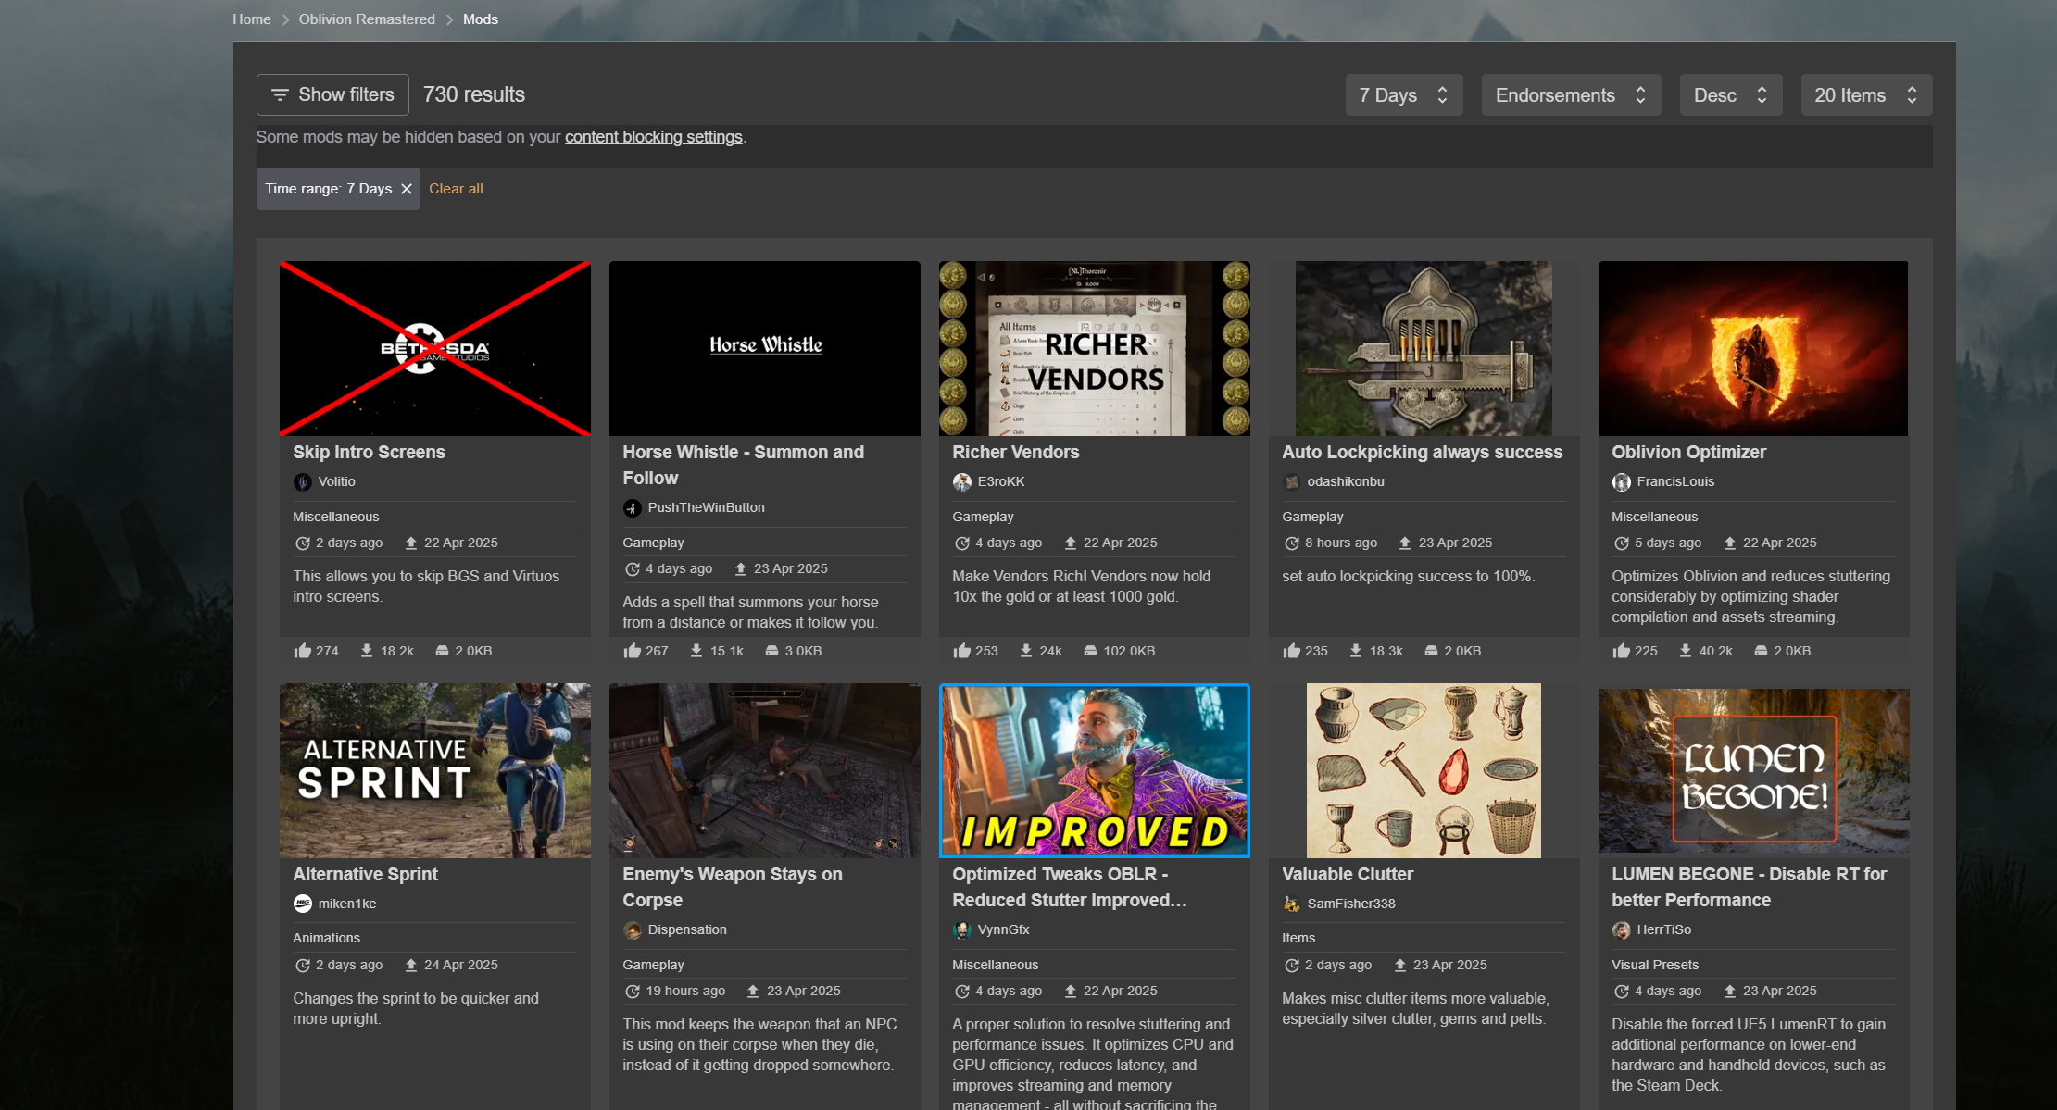This screenshot has width=2057, height=1110.
Task: Open the Endorsements sort dropdown
Action: 1571,95
